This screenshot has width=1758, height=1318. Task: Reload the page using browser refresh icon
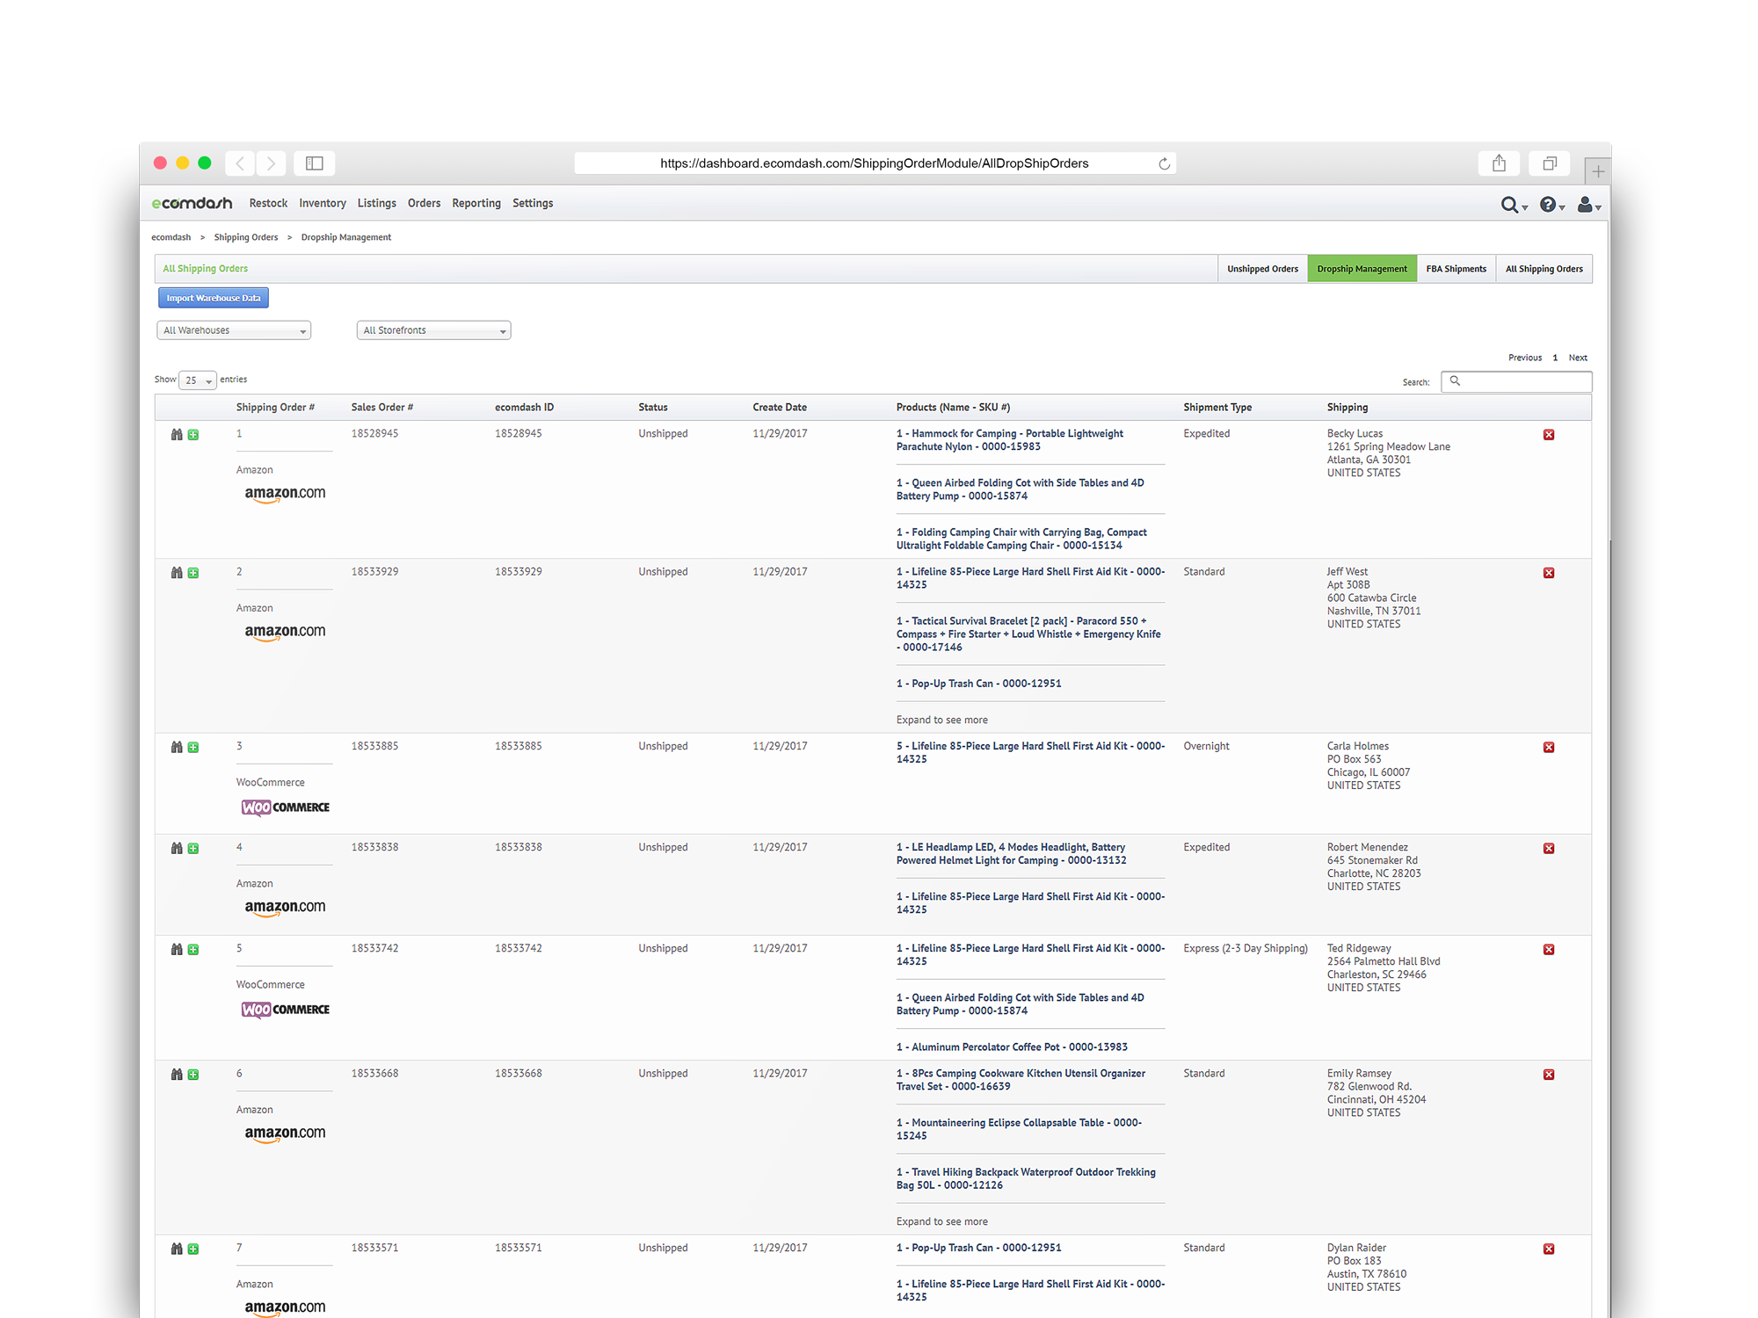(x=1164, y=163)
